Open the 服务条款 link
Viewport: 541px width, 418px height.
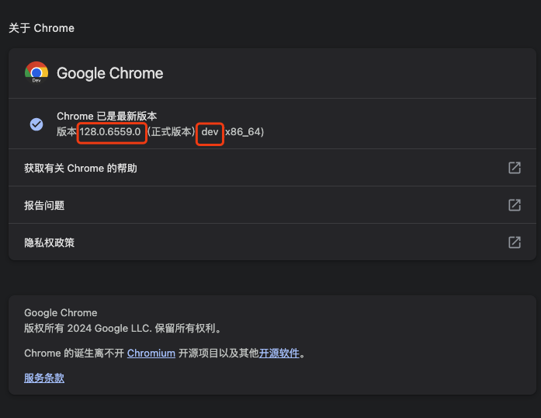[x=44, y=378]
